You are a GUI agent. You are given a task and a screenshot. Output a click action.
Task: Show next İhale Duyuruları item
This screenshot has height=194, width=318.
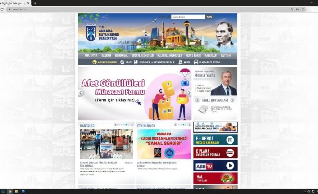tap(232, 100)
